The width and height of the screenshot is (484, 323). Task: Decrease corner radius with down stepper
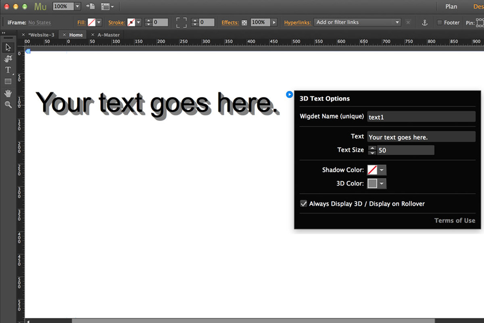click(x=195, y=25)
